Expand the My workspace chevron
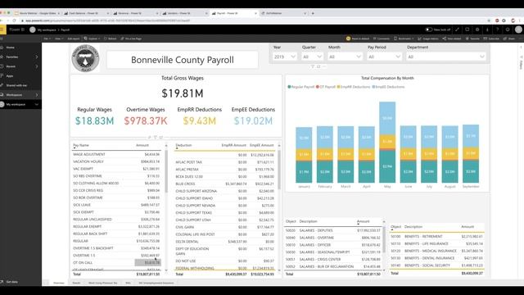This screenshot has height=295, width=524. coord(36,104)
